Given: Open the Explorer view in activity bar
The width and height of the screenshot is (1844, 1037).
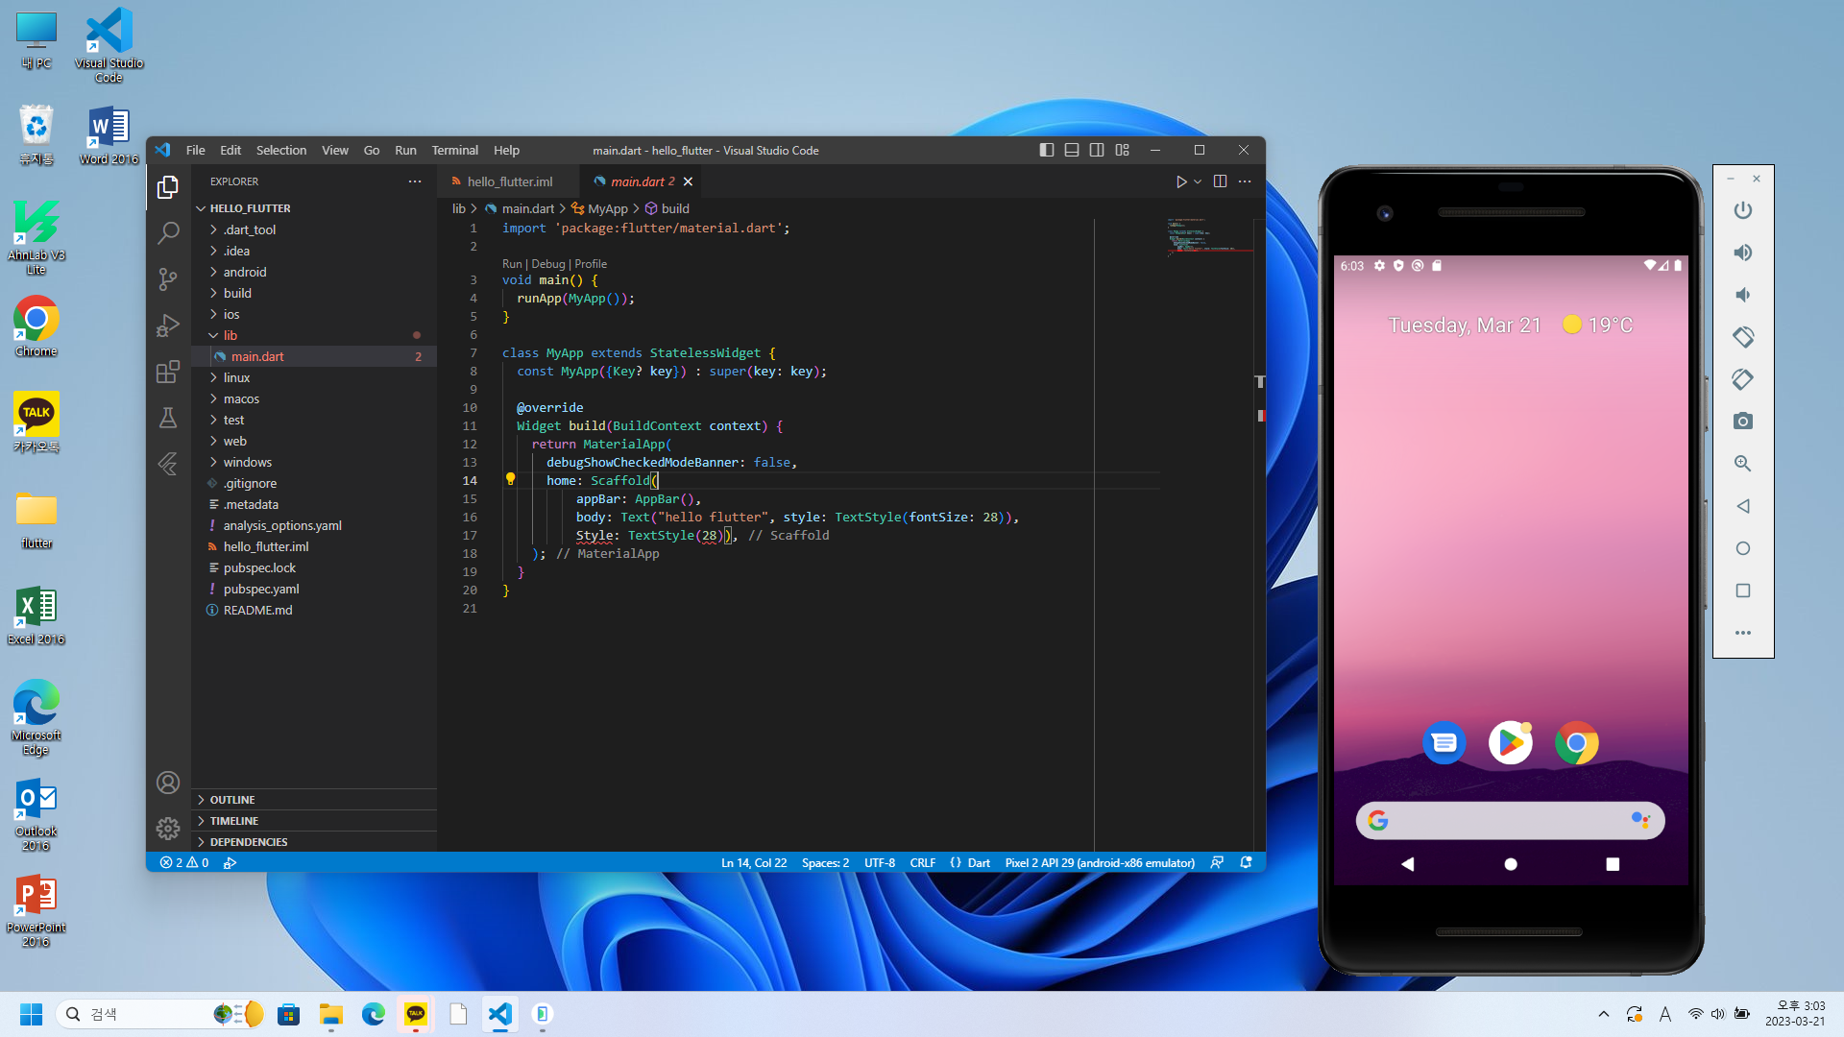Looking at the screenshot, I should pyautogui.click(x=168, y=186).
